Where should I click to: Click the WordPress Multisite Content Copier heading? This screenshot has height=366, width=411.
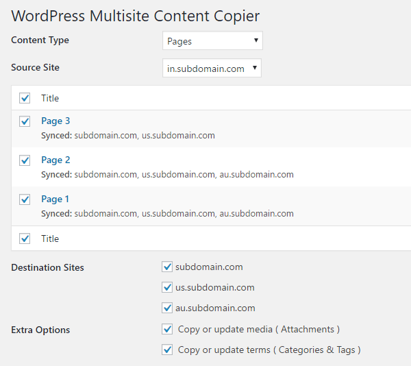coord(135,16)
